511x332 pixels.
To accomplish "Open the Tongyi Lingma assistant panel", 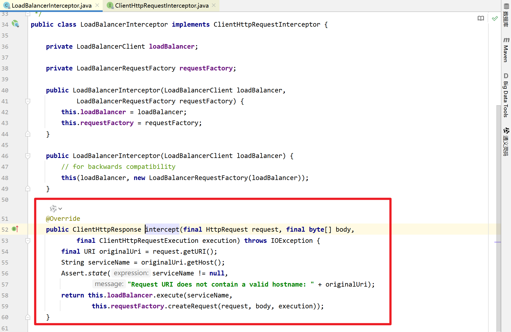I will (506, 141).
